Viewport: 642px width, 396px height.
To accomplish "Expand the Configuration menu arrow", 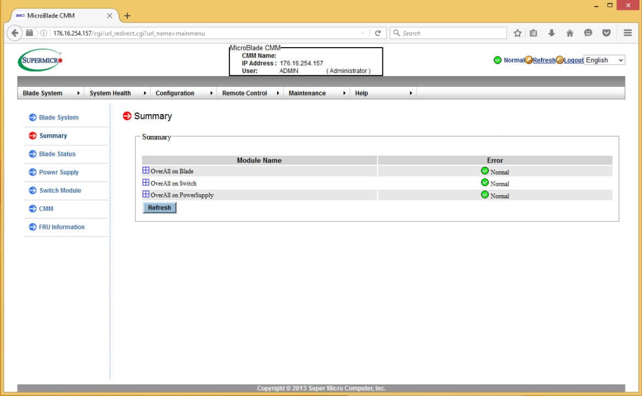I will coord(211,93).
